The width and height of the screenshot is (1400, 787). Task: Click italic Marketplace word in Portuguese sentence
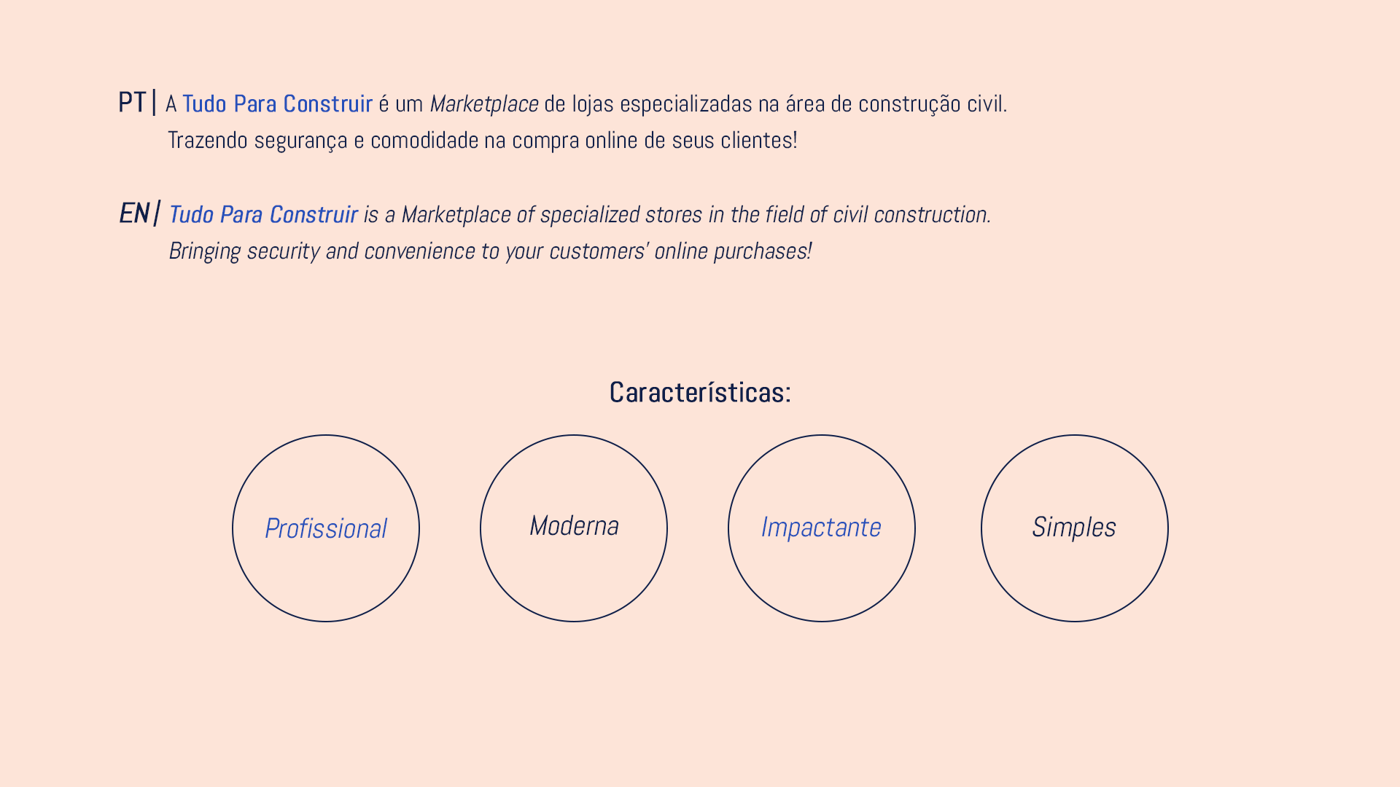484,104
